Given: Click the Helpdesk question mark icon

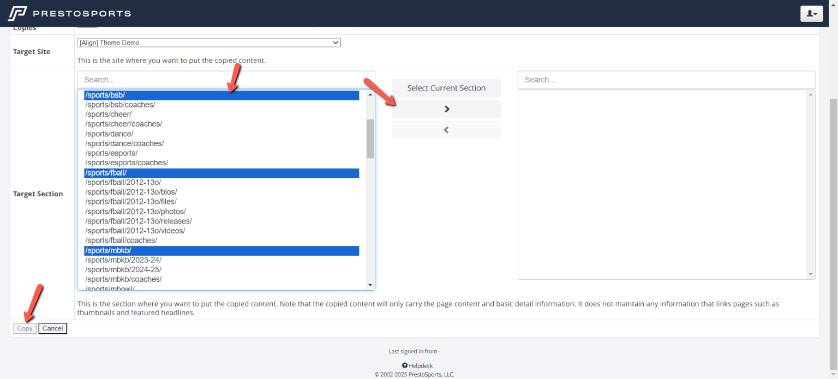Looking at the screenshot, I should click(x=405, y=366).
